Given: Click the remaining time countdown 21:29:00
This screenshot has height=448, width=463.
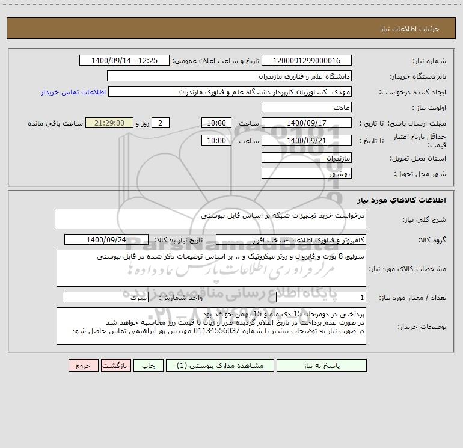Looking at the screenshot, I should click(109, 123).
